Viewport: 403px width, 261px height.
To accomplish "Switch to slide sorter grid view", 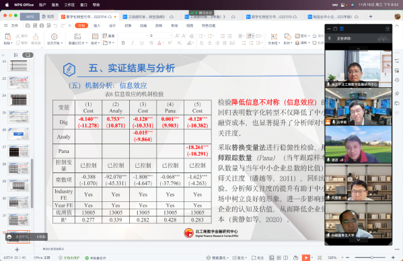I will 279,258.
